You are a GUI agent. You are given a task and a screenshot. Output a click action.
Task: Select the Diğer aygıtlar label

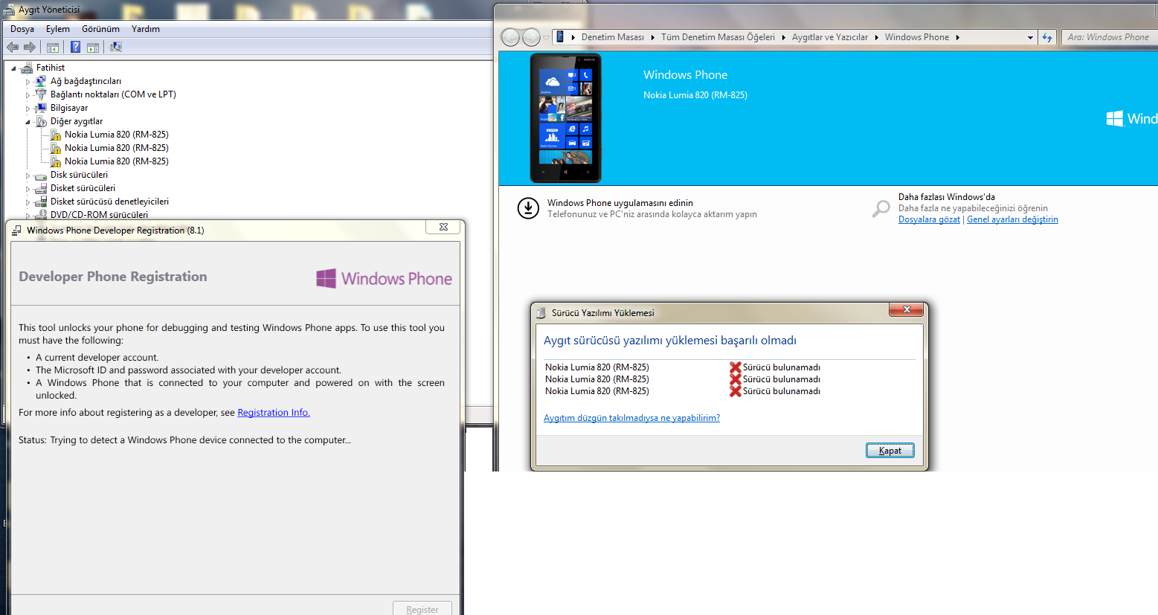[x=77, y=121]
